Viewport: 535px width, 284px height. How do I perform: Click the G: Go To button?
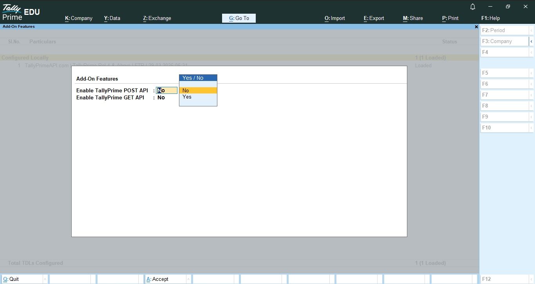coord(239,18)
